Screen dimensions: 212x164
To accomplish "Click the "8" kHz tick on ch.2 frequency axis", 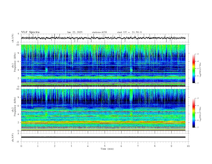I will point(18,98).
